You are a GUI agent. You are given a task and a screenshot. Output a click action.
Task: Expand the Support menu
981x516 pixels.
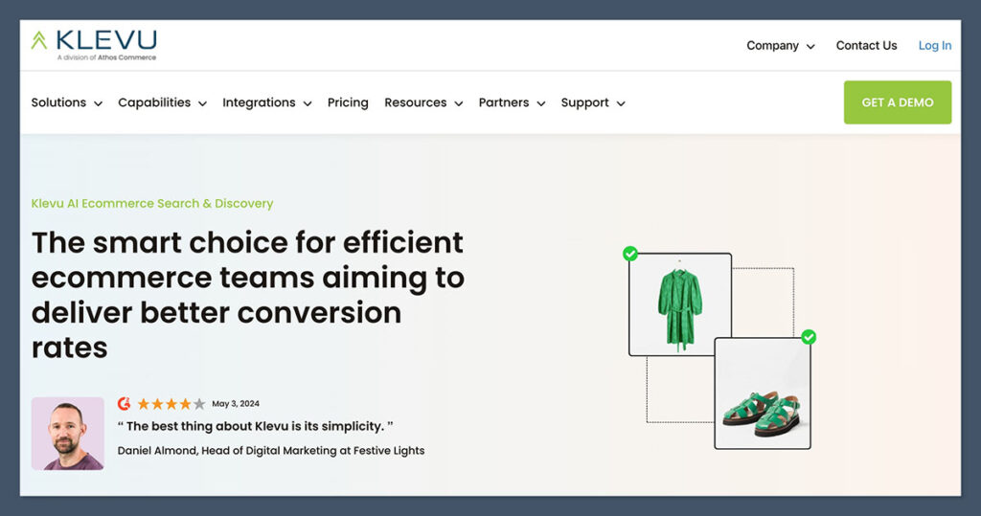[592, 102]
